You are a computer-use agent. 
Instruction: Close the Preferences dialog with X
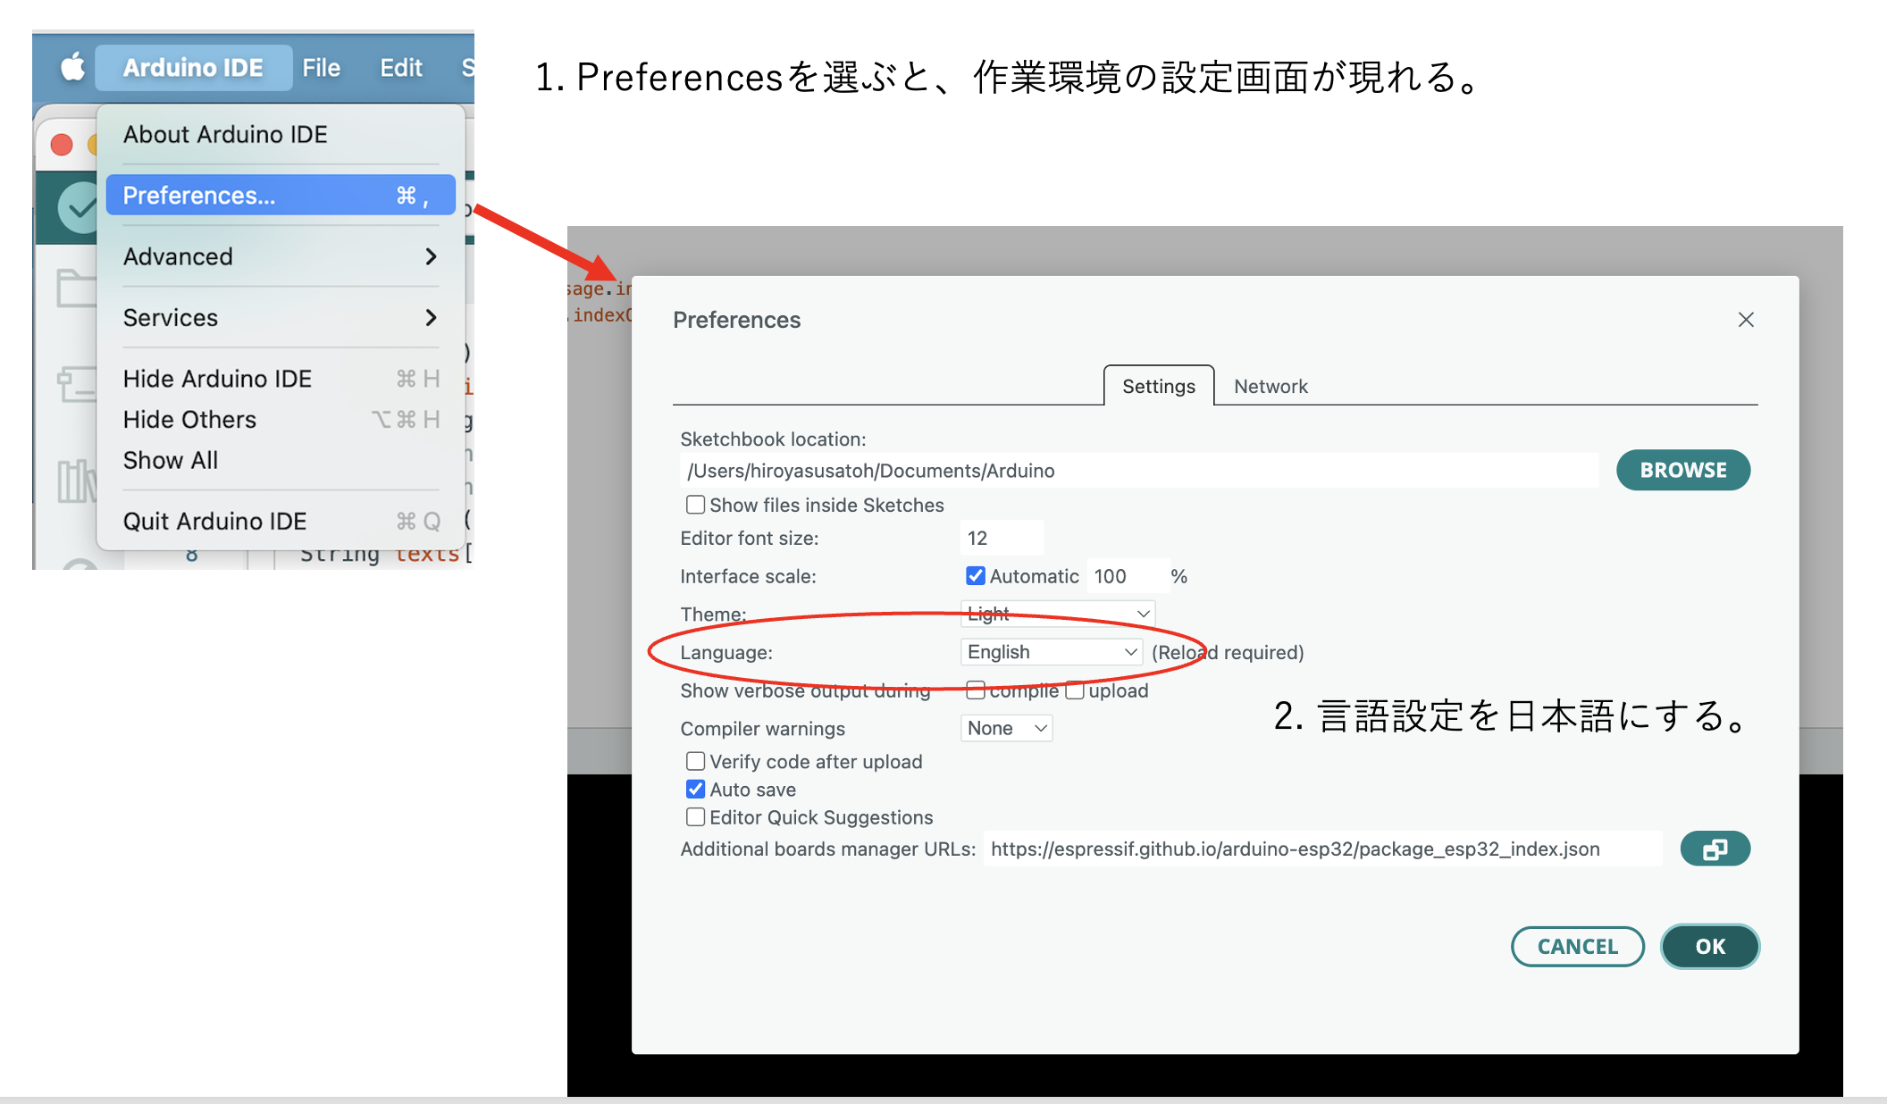(1746, 320)
